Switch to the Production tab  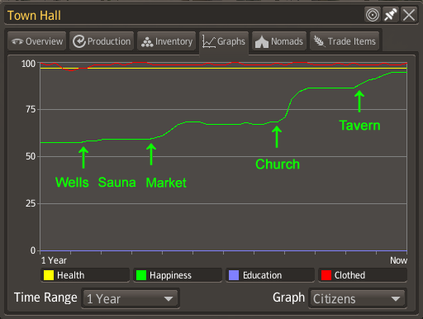102,41
